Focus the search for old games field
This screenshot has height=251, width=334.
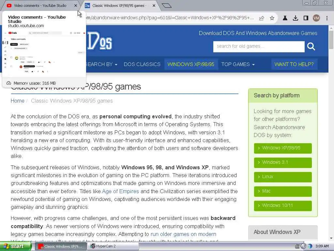(x=259, y=46)
